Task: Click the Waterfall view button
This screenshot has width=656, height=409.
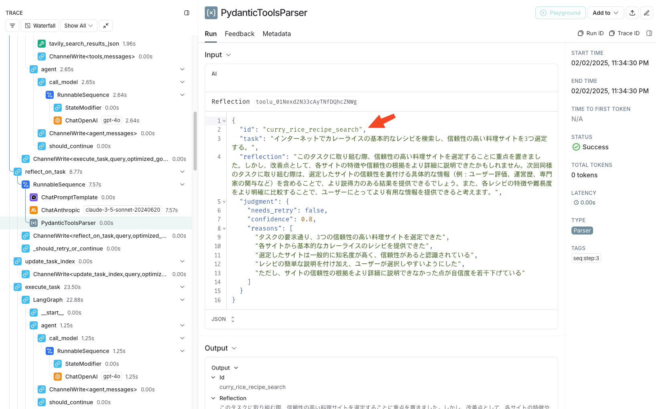Action: tap(40, 26)
